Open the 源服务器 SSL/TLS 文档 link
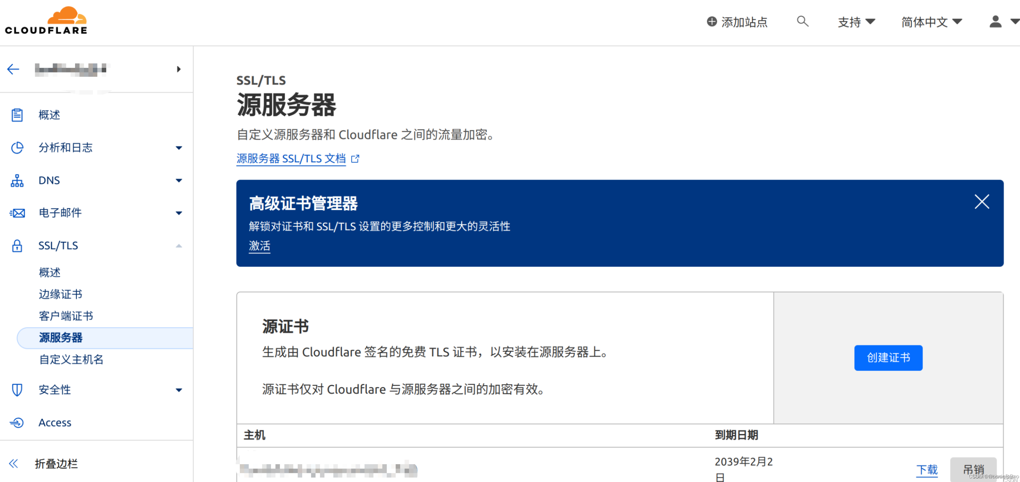 click(291, 158)
